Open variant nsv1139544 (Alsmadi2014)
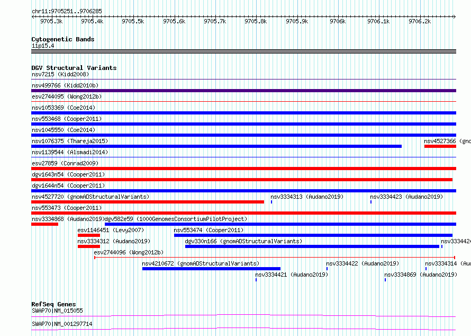471x336 pixels. (70, 152)
